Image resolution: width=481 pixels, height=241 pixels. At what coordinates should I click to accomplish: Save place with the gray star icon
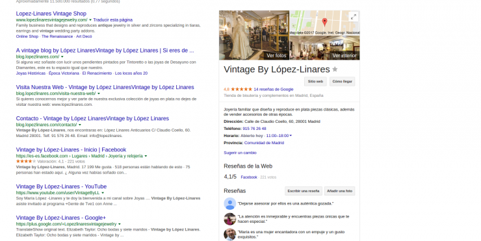[x=335, y=70]
